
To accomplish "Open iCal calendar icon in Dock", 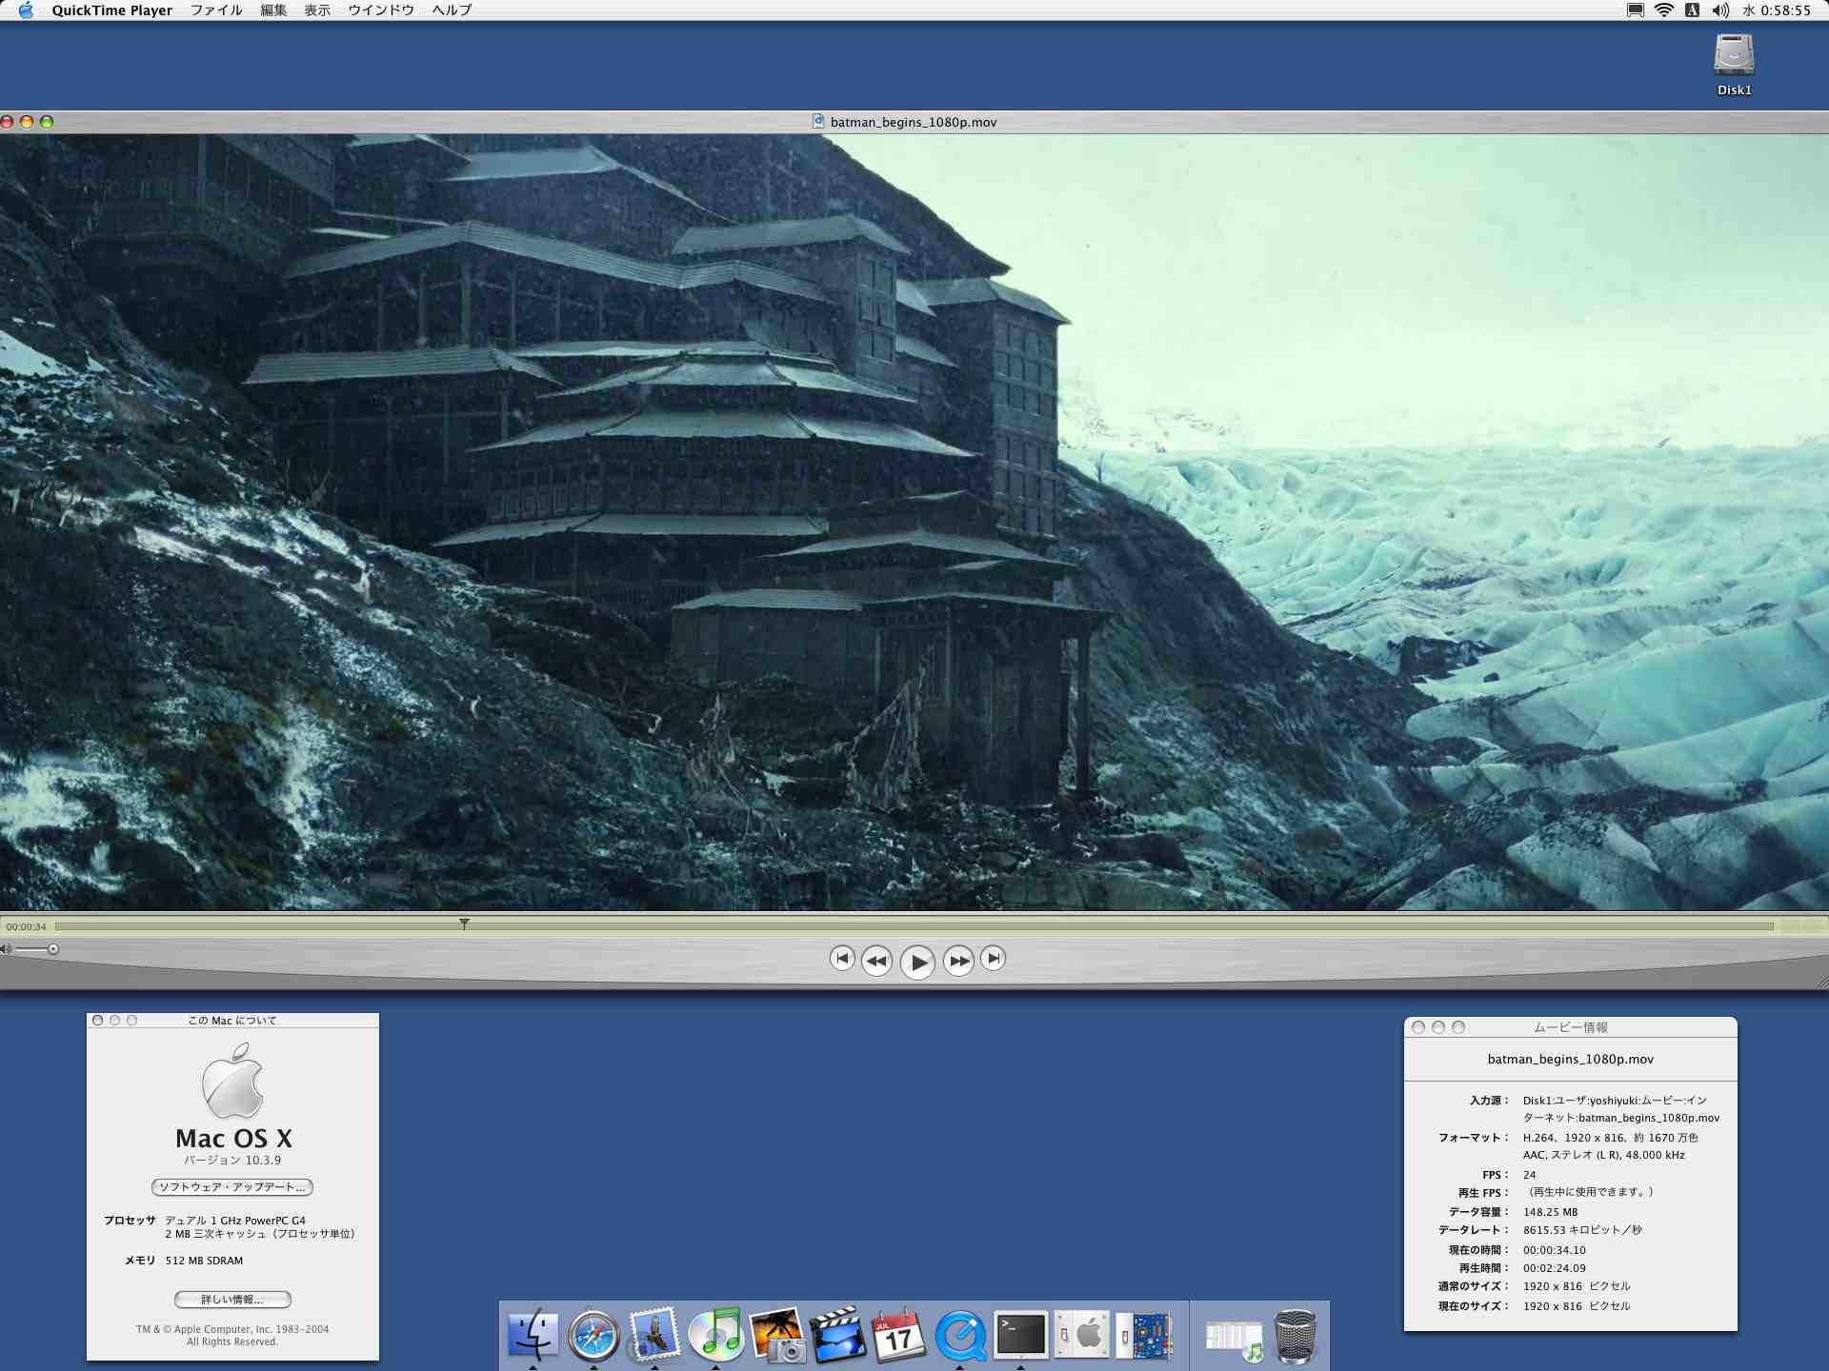I will (x=898, y=1335).
